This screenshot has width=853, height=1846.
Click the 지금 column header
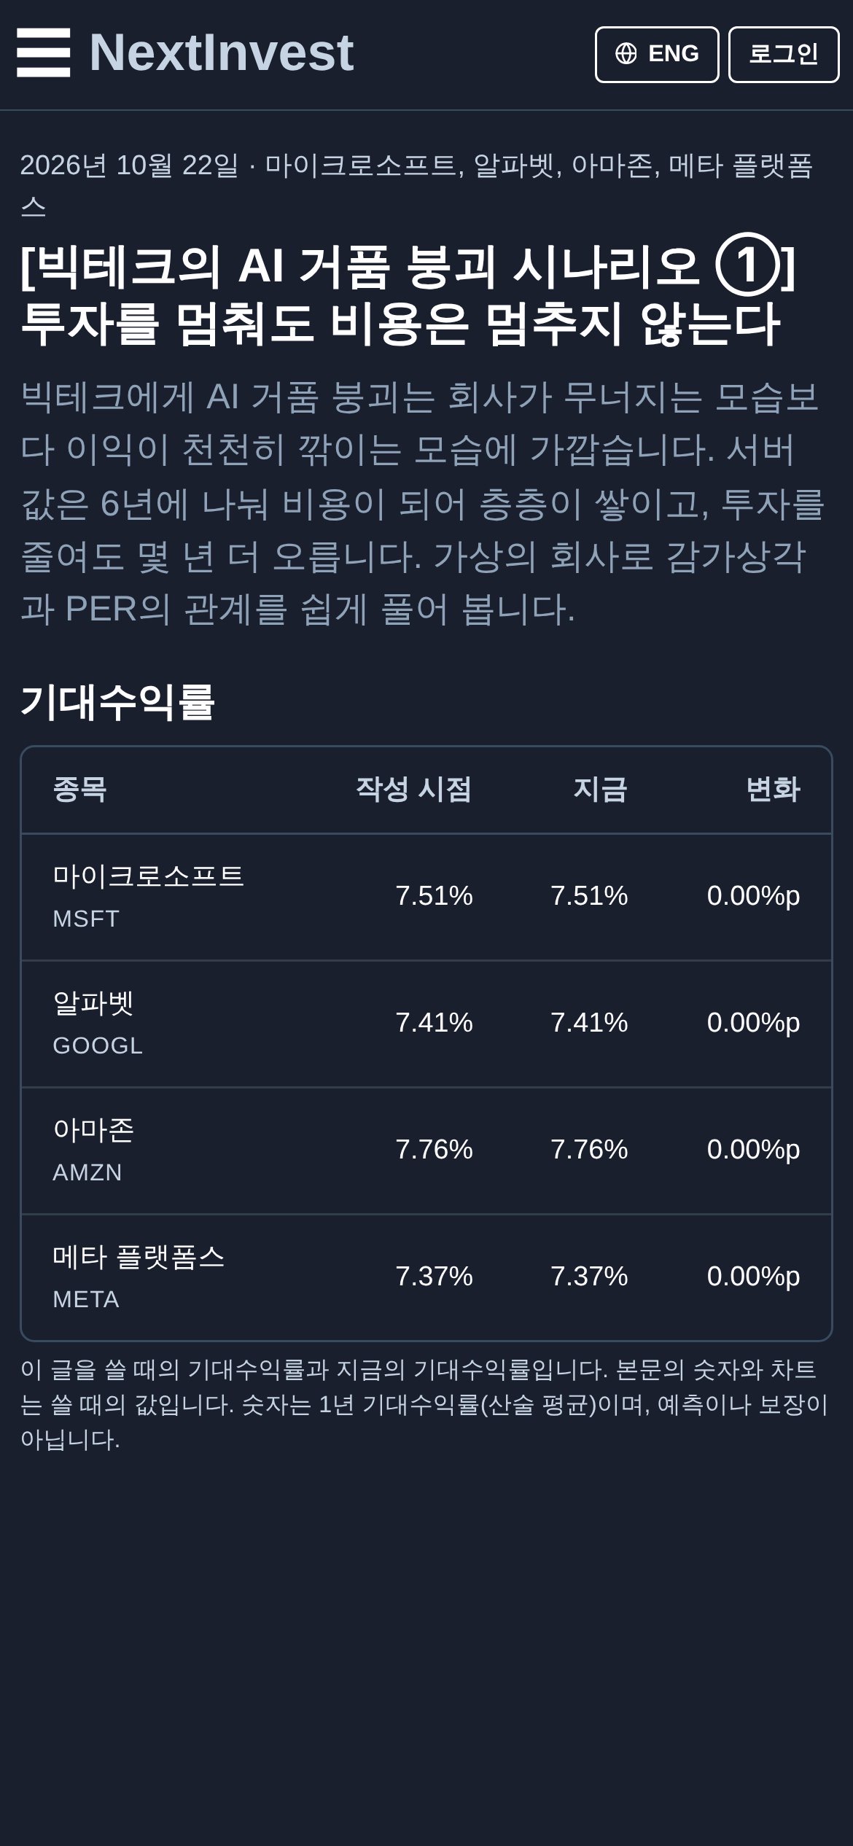[600, 790]
